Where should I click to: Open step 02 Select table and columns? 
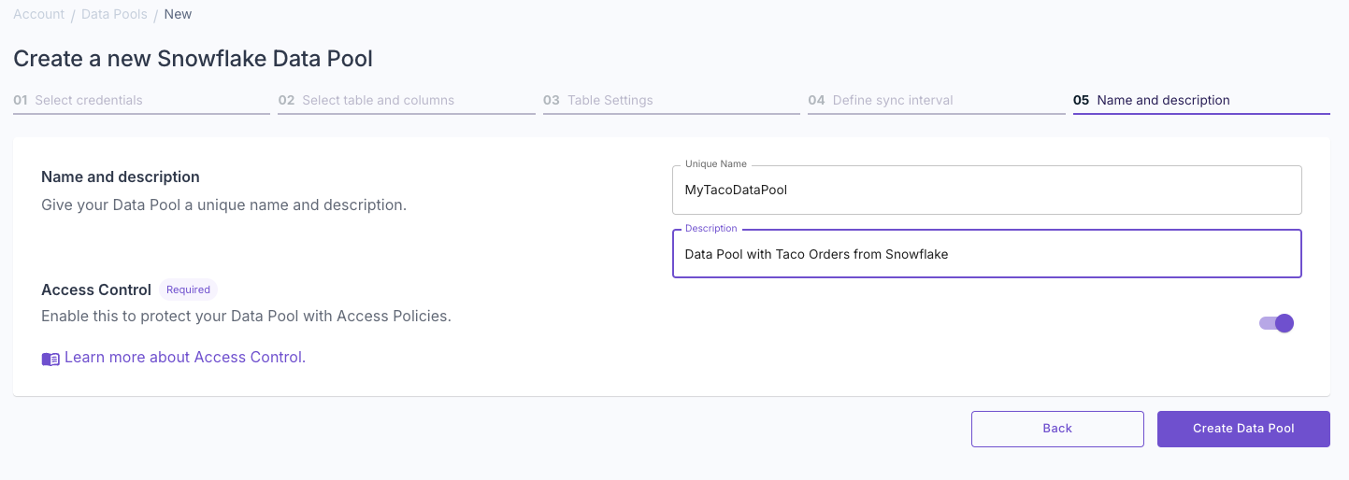tap(407, 100)
